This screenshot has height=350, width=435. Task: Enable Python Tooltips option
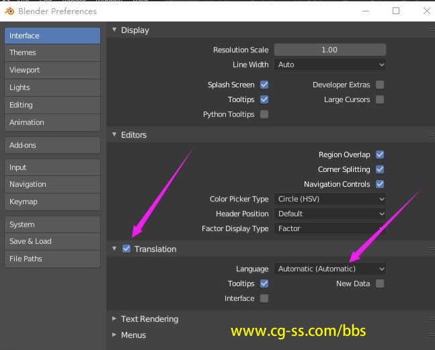[x=264, y=115]
